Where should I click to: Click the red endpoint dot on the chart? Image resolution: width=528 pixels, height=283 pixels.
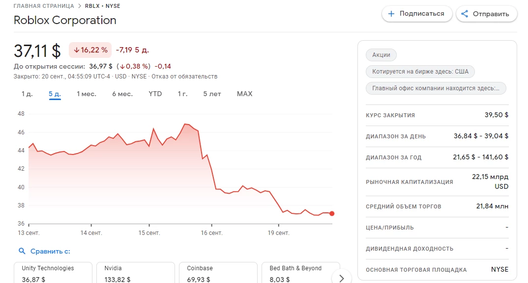pyautogui.click(x=332, y=213)
